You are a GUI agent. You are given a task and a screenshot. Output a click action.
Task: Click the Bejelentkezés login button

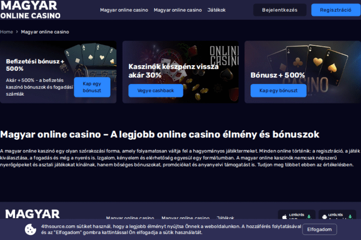pyautogui.click(x=280, y=10)
